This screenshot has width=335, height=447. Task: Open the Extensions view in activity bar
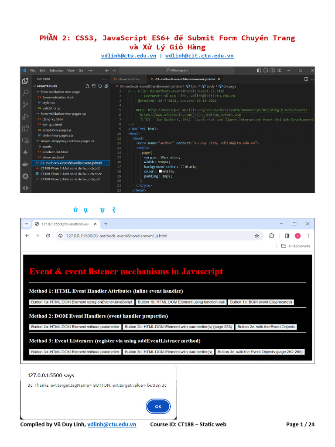(25, 128)
